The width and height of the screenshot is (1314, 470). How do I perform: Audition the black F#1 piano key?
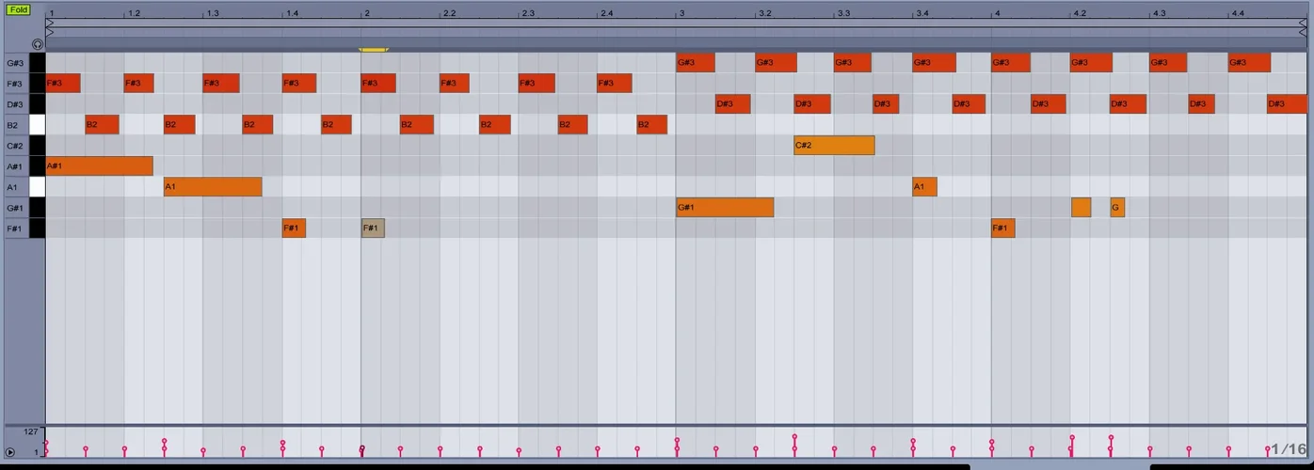point(37,228)
